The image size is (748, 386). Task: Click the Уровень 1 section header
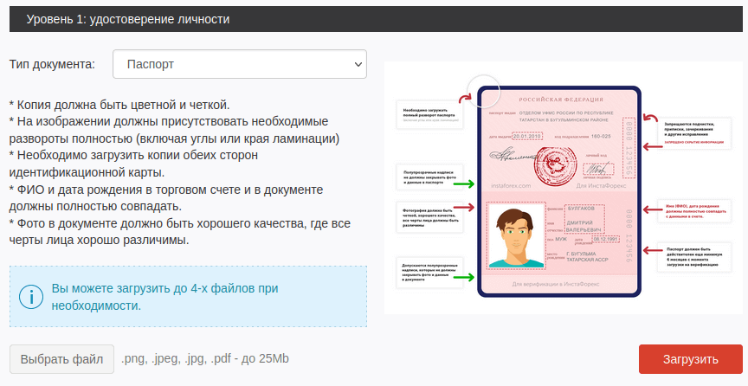(x=128, y=18)
